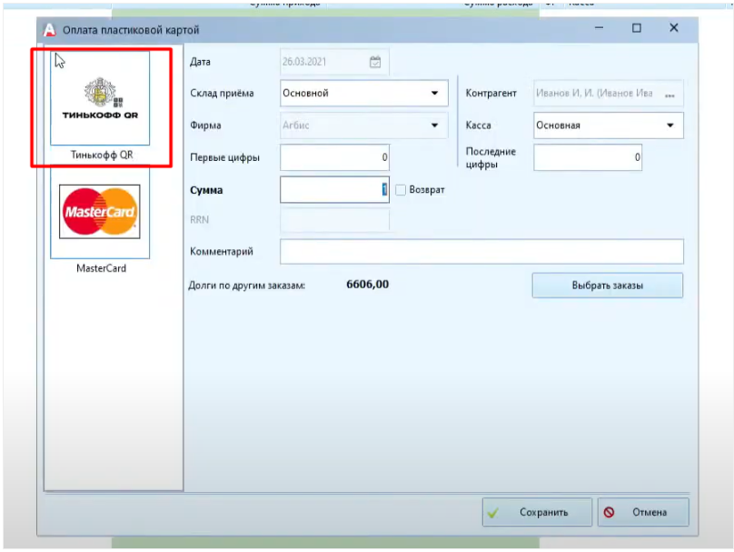Click the Долги по другим заказам label
This screenshot has height=552, width=734.
pyautogui.click(x=247, y=286)
